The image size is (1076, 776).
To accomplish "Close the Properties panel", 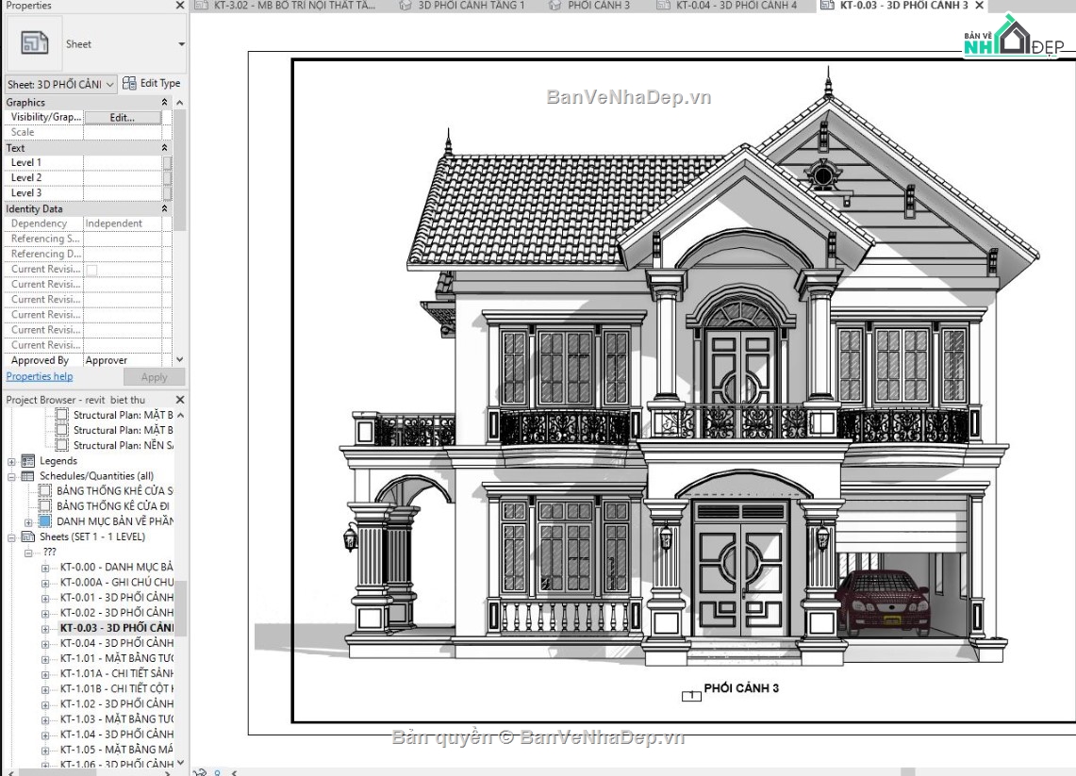I will click(x=180, y=5).
